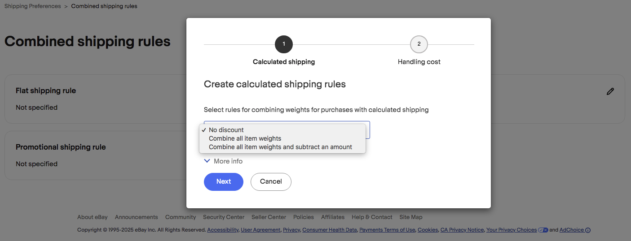Open the User Agreement link
The width and height of the screenshot is (631, 241).
[x=261, y=230]
